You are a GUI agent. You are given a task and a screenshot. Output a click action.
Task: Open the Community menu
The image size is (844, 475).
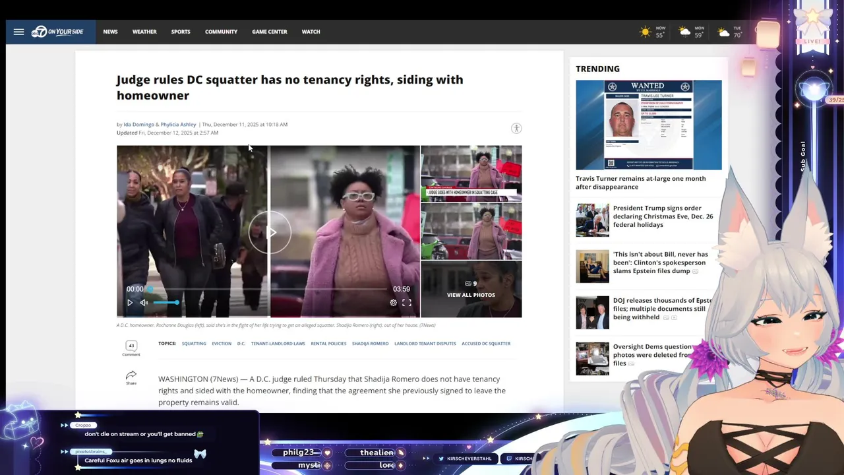[x=221, y=32]
